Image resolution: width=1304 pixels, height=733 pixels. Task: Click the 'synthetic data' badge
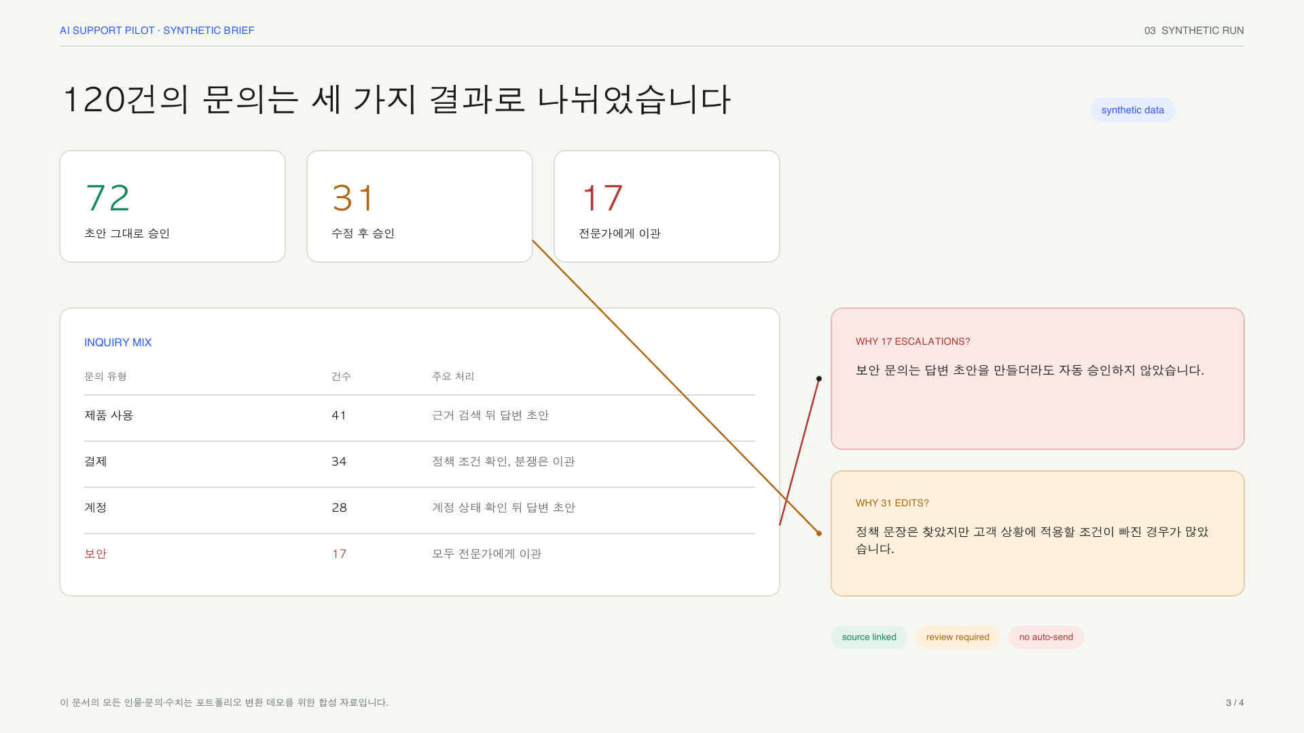tap(1132, 110)
